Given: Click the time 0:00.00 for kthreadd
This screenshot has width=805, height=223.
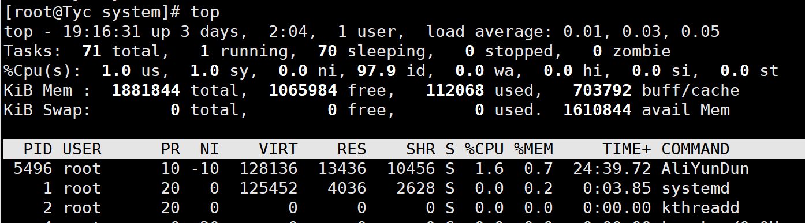Looking at the screenshot, I should [617, 208].
